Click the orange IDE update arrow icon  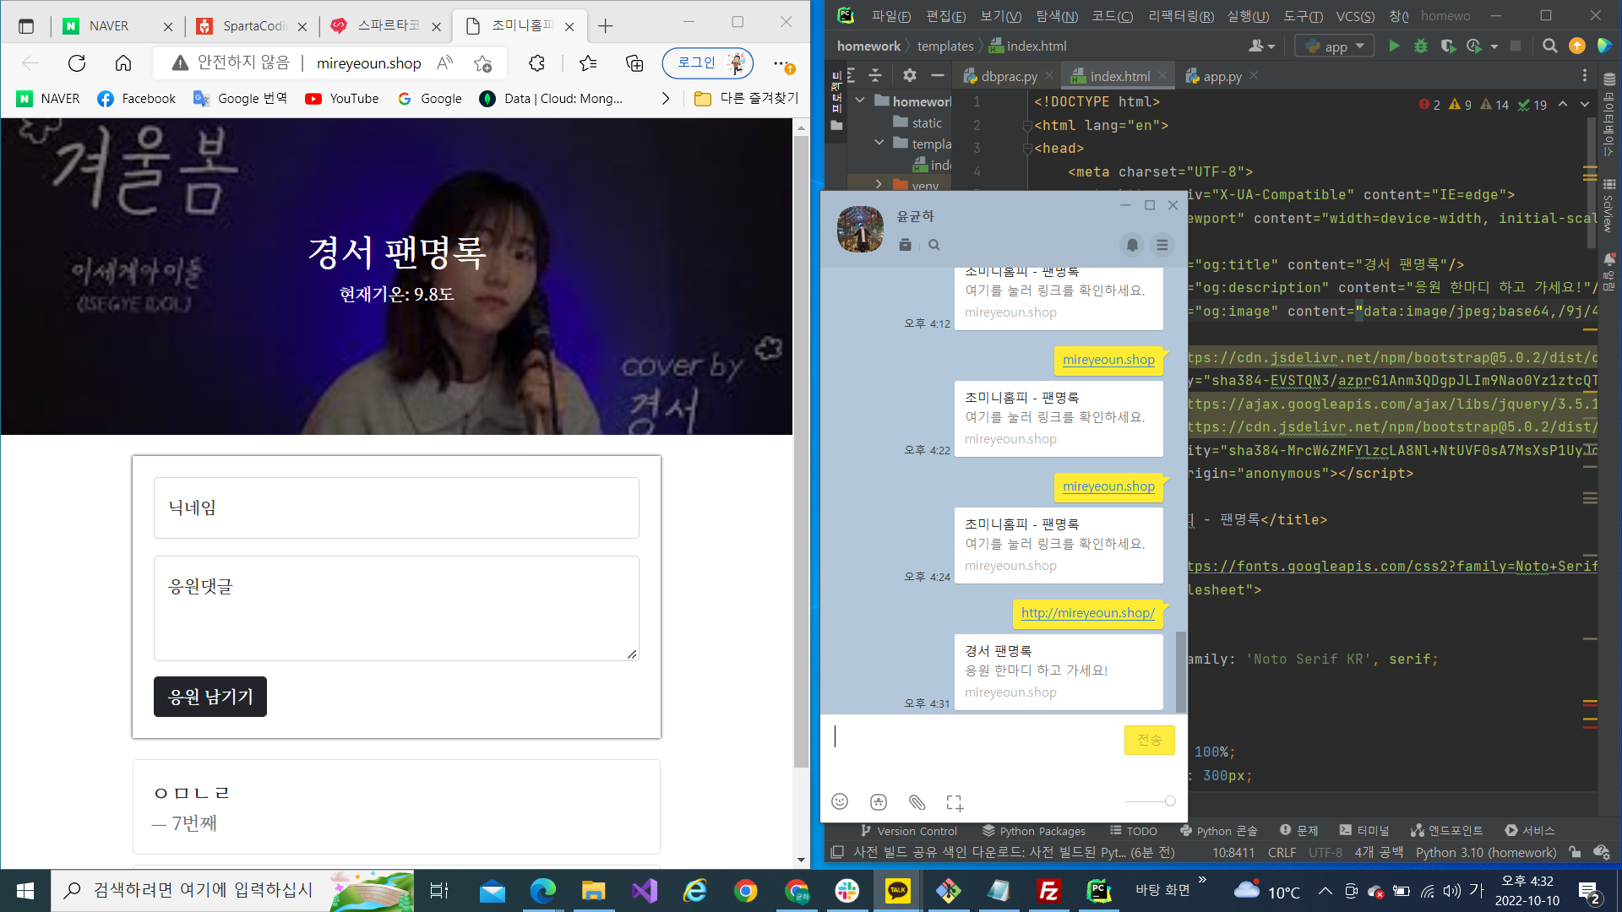[x=1576, y=46]
